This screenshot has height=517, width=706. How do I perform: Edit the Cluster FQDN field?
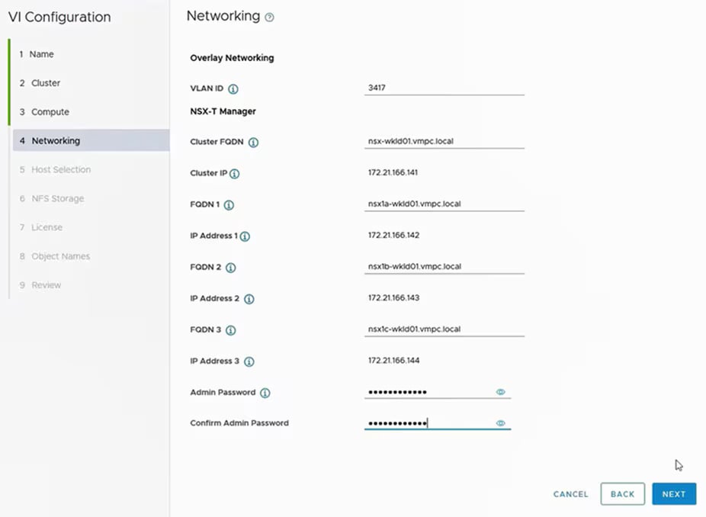(444, 141)
